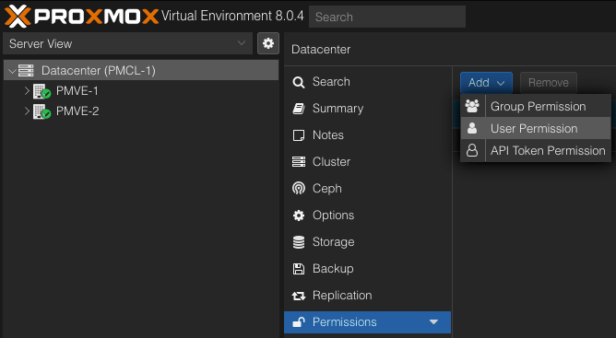The width and height of the screenshot is (616, 338).
Task: Select the PMVE-1 tree row
Action: 141,91
